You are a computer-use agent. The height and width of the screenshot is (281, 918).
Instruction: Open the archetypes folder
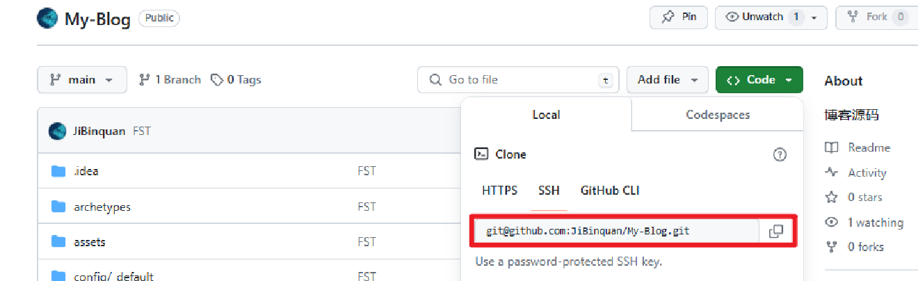tap(102, 207)
